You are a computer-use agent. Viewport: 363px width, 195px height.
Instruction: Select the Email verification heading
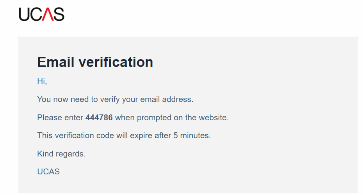(x=95, y=62)
